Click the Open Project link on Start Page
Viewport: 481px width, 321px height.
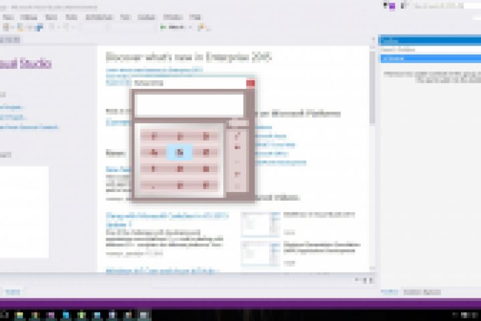(12, 117)
